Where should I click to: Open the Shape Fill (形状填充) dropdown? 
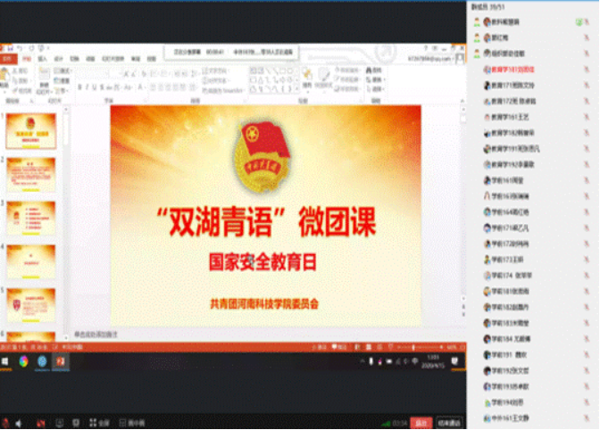pyautogui.click(x=347, y=70)
